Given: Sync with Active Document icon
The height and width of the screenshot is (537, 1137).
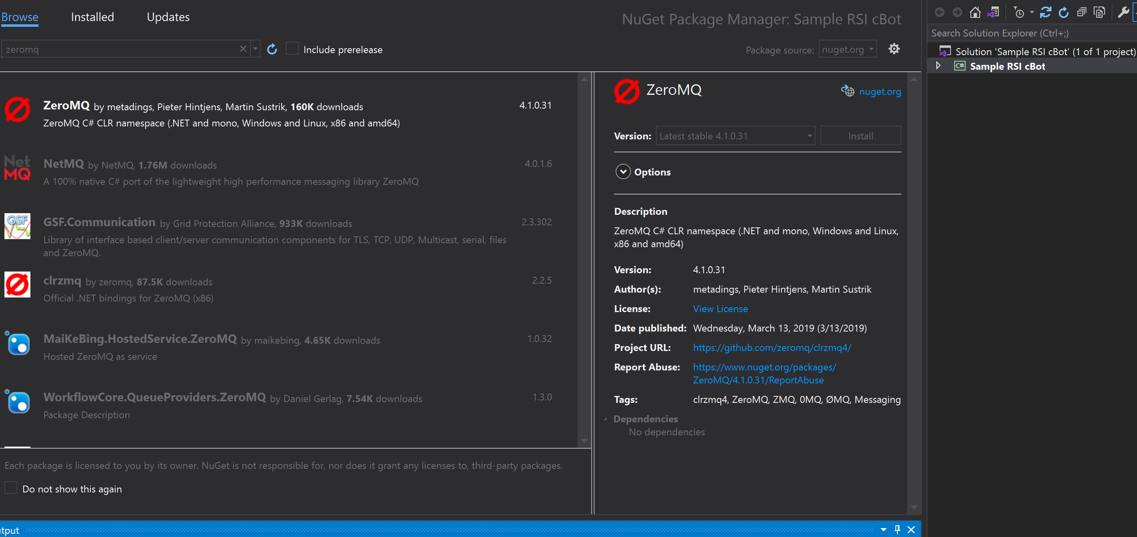Looking at the screenshot, I should (1045, 12).
